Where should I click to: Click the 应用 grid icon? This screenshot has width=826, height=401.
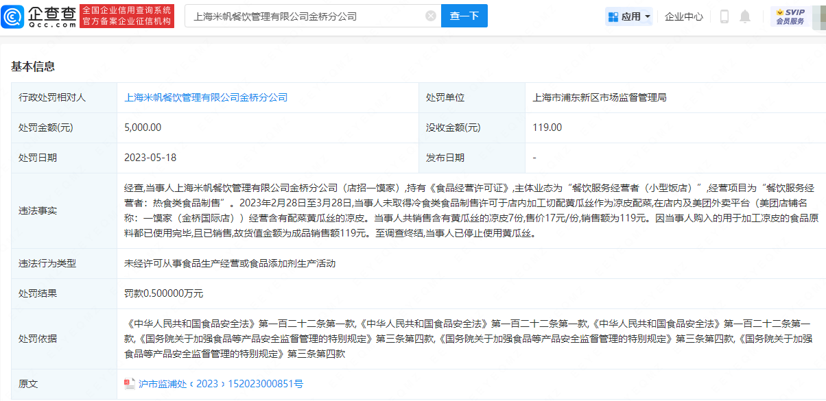pyautogui.click(x=612, y=16)
